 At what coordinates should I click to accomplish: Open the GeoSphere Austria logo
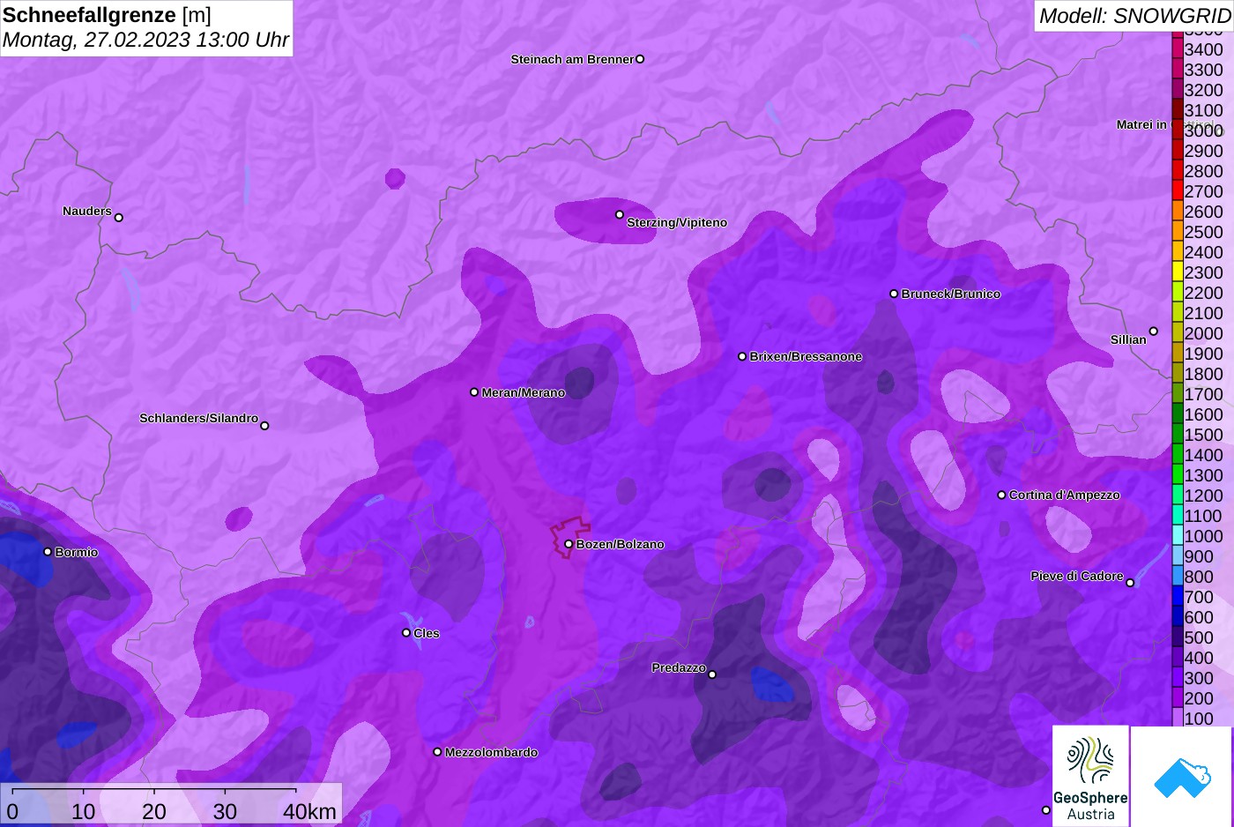pyautogui.click(x=1090, y=776)
